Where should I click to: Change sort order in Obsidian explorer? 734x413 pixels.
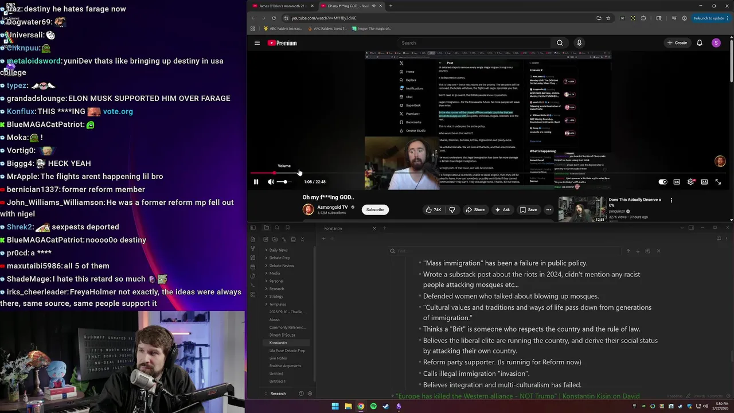[284, 239]
